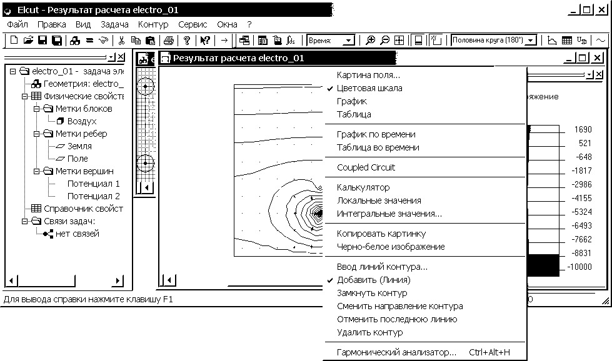Collapse the electro_01 root tree node
The width and height of the screenshot is (612, 361).
point(13,71)
